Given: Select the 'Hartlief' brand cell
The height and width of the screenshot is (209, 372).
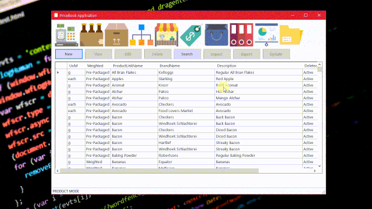Looking at the screenshot, I should coord(186,143).
